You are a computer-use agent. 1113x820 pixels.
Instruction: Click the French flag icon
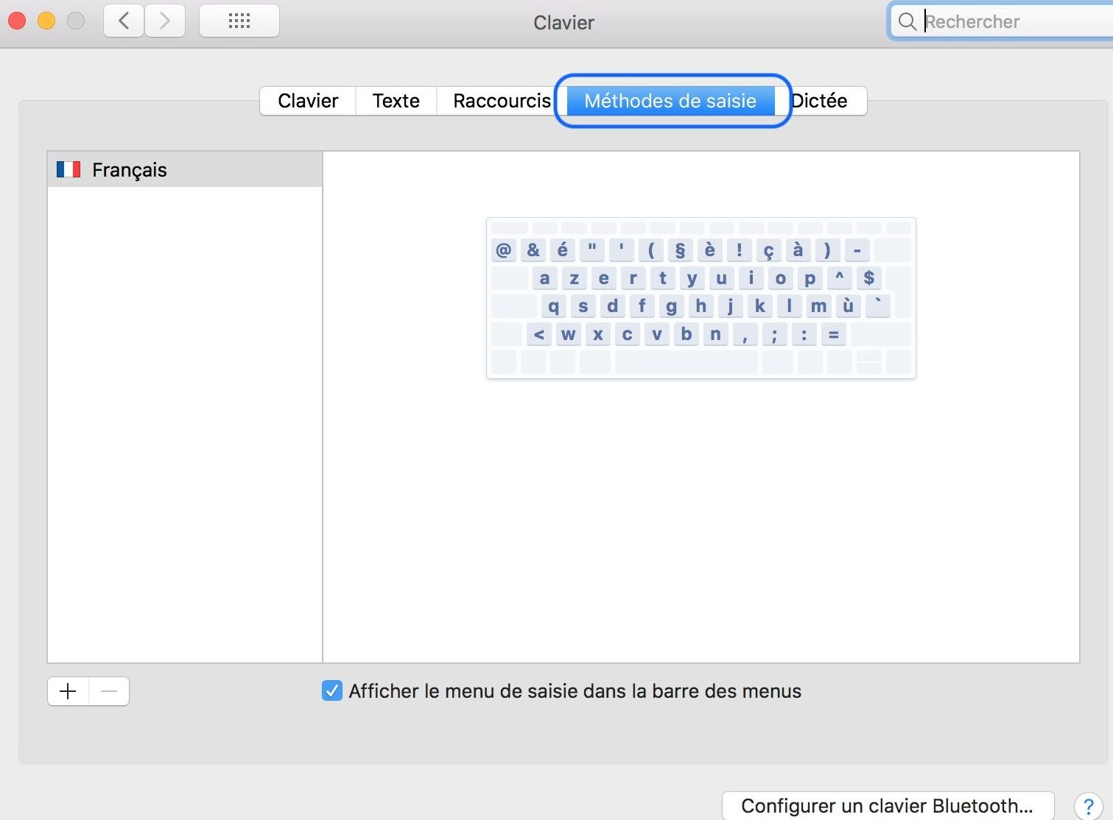click(x=69, y=170)
